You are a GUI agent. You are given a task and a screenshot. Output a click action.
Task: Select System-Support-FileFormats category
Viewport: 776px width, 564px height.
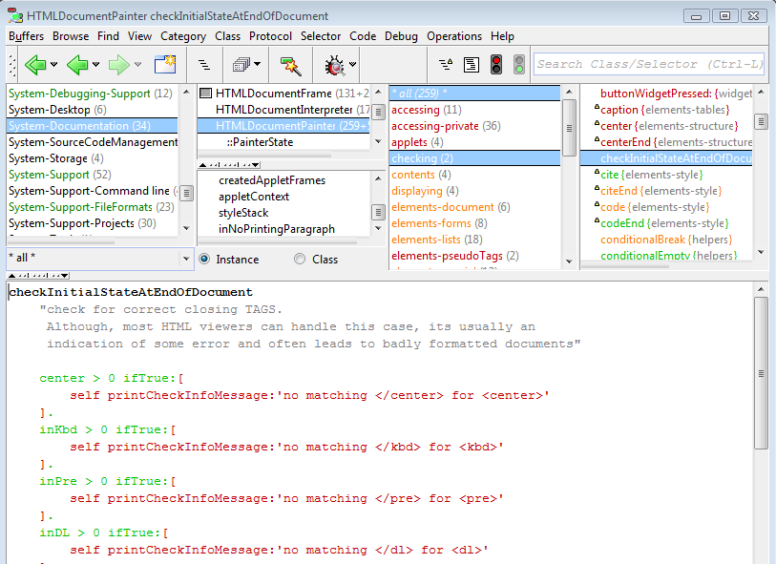pos(92,207)
